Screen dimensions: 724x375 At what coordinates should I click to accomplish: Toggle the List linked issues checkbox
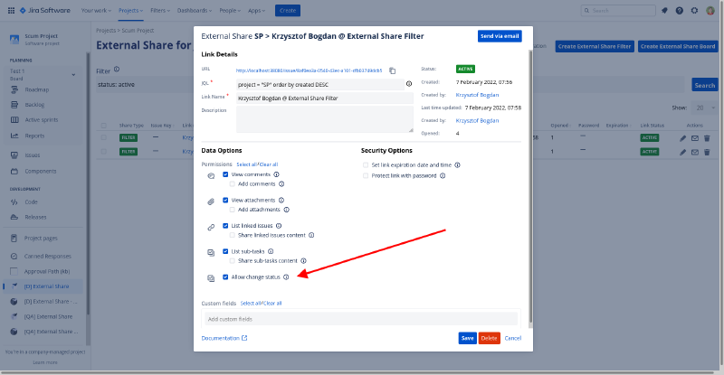pyautogui.click(x=225, y=226)
